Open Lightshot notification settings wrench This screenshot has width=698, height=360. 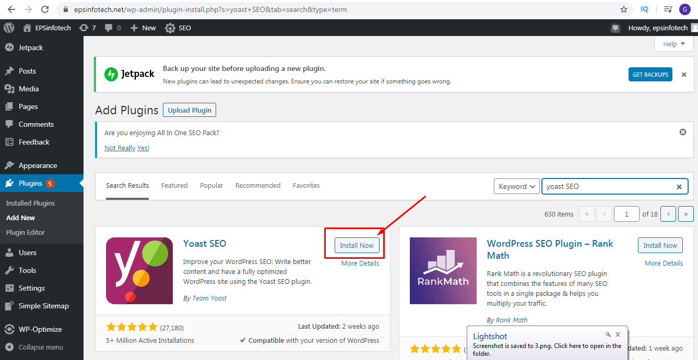pyautogui.click(x=608, y=334)
